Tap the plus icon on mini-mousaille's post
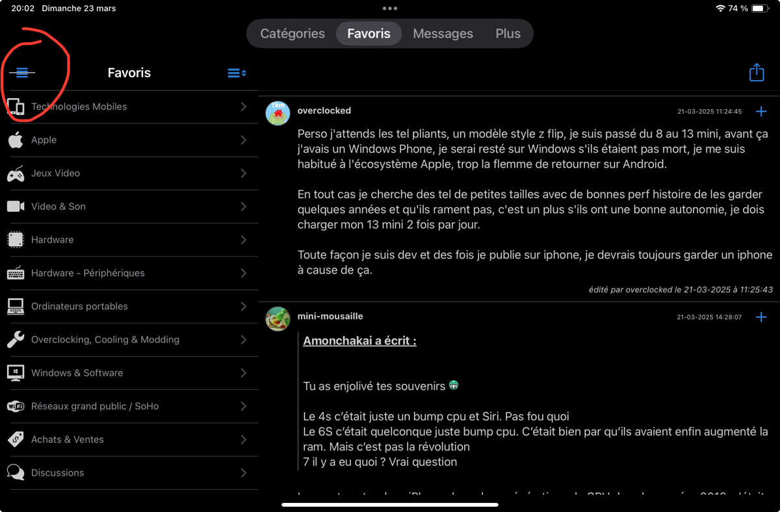Viewport: 780px width, 512px height. 761,317
